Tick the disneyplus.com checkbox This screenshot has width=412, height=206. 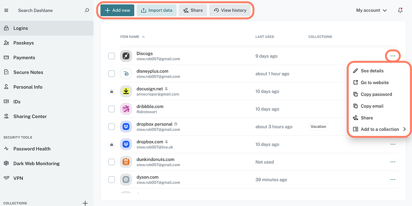point(111,74)
